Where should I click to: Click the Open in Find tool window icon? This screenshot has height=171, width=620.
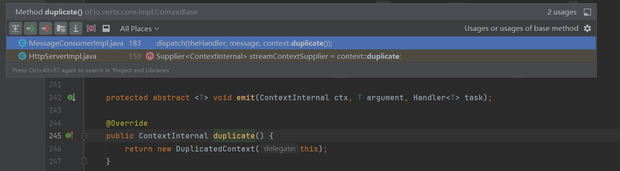[x=587, y=12]
